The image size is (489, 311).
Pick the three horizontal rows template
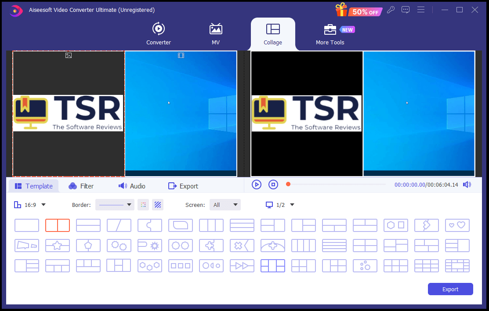coord(242,225)
